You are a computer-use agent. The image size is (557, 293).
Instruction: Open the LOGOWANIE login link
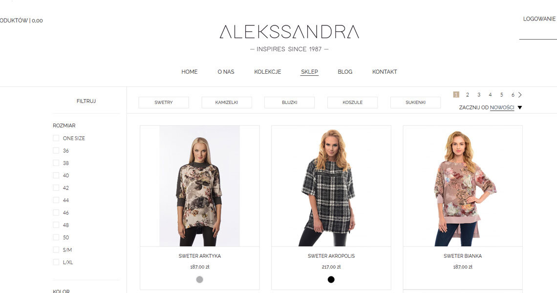pos(539,19)
